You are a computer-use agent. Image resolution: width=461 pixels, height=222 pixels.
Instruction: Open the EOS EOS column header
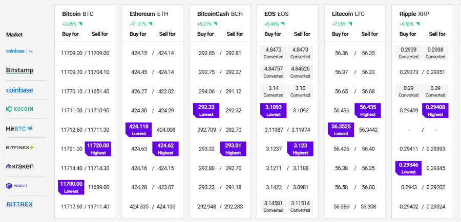pyautogui.click(x=277, y=14)
